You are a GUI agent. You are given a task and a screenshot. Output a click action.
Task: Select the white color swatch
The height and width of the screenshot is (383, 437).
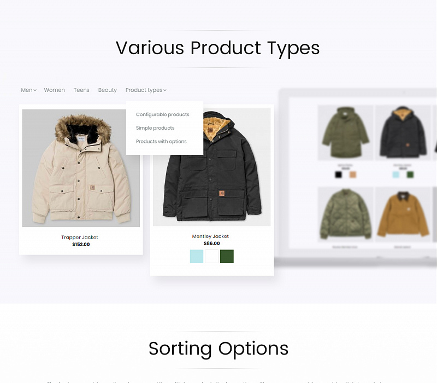tap(211, 256)
